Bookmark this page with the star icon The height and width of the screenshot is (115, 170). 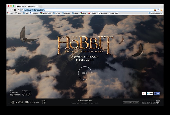coord(158,10)
